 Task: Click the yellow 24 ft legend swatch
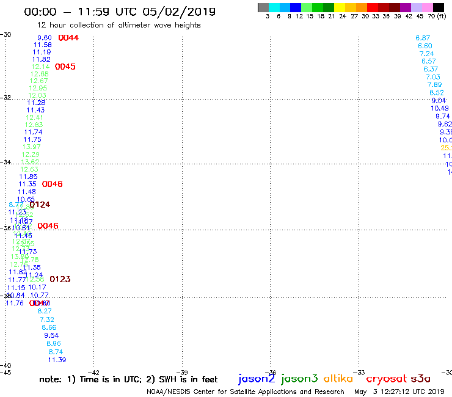point(340,7)
